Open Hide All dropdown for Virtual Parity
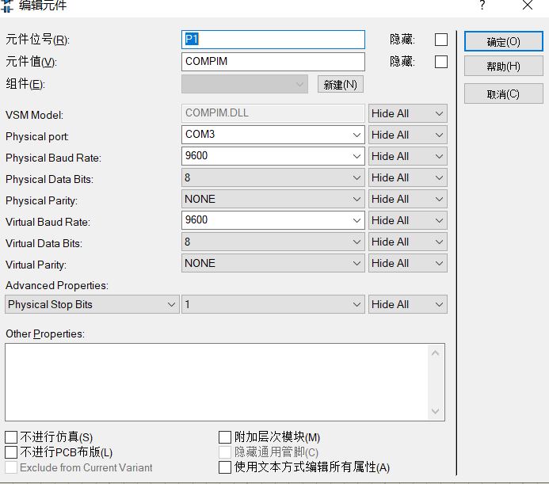The height and width of the screenshot is (484, 549). [x=407, y=263]
